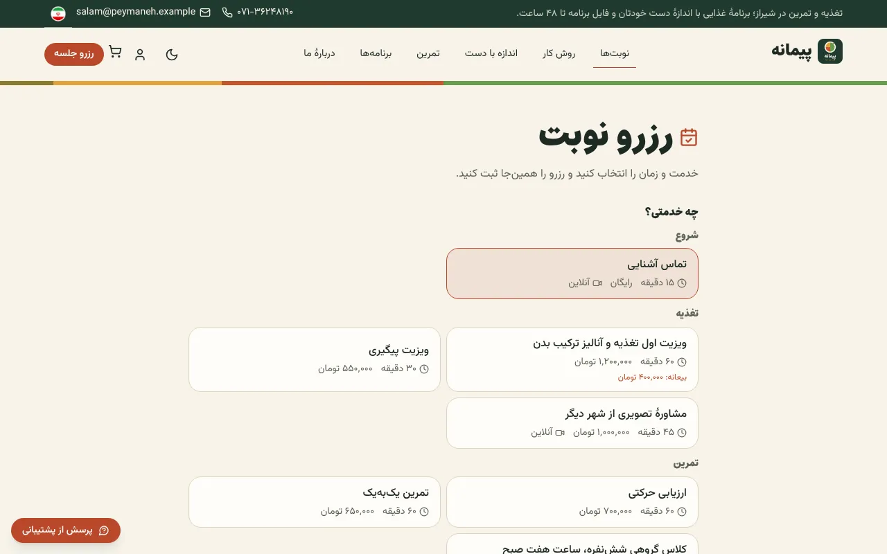Open the نوبت‌ها menu item
The image size is (887, 554).
coord(615,53)
